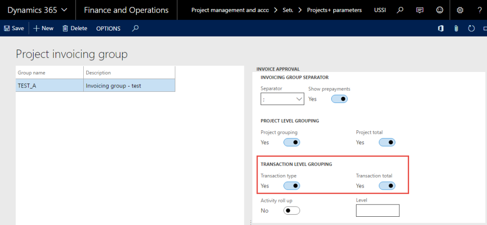Open the help question mark icon
Screen dimensions: 487x225
point(480,10)
